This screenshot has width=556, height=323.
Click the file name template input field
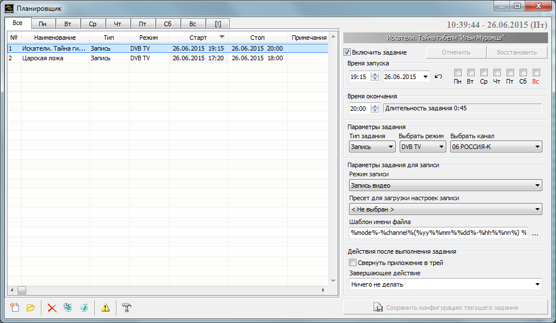(x=438, y=233)
